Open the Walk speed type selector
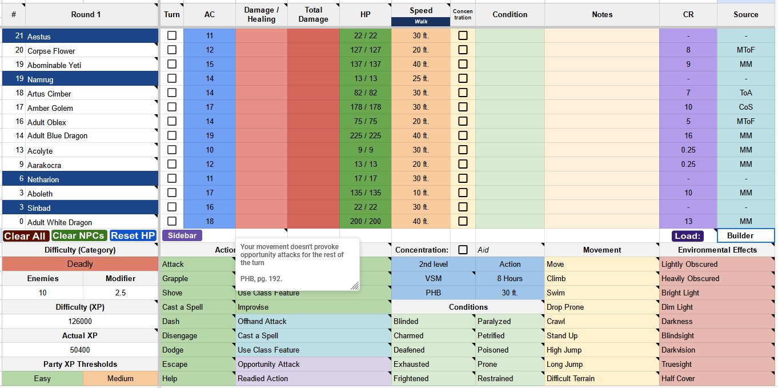 point(421,22)
